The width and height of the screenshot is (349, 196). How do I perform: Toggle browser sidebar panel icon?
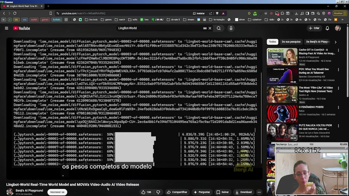307,13
